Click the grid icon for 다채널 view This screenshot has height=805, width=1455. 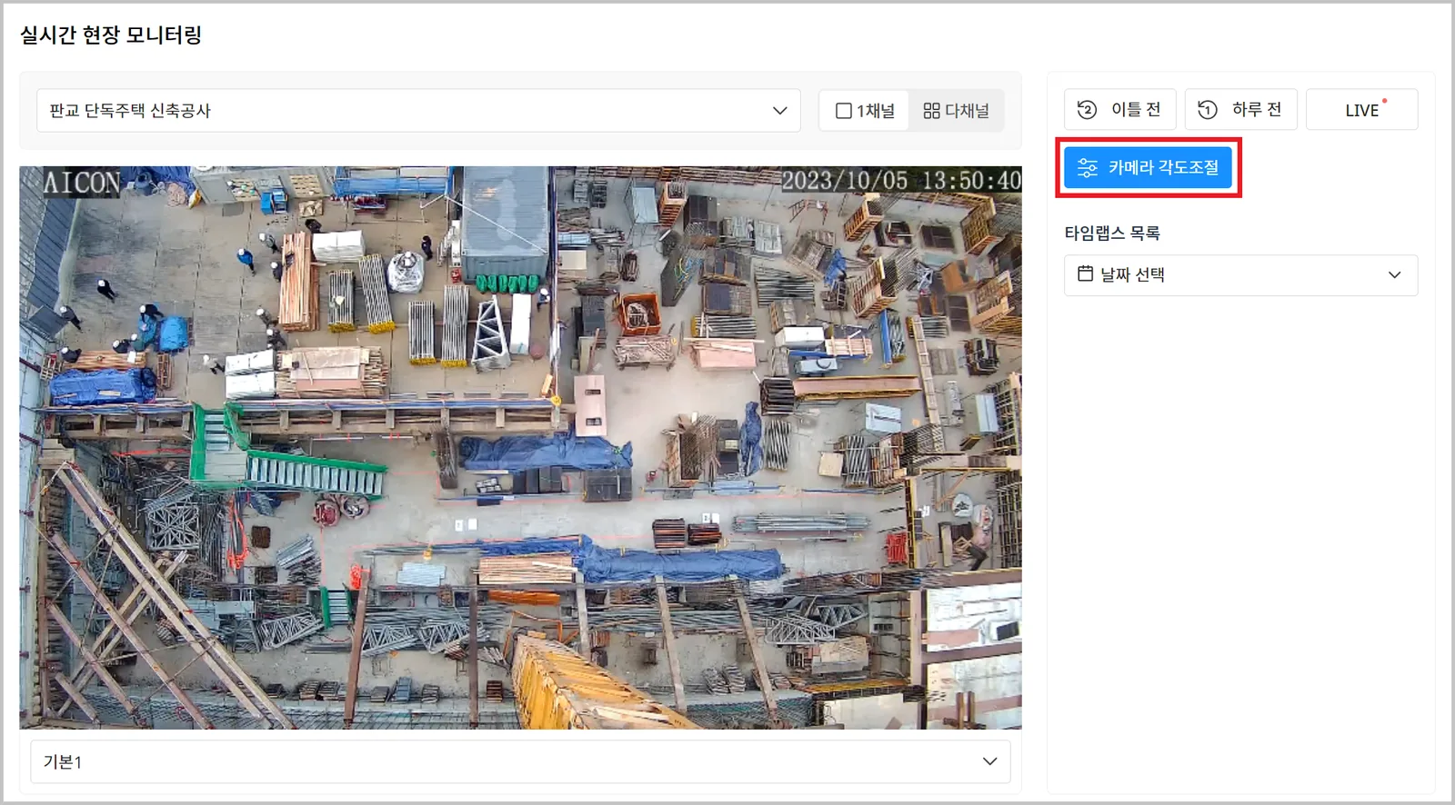(x=931, y=111)
